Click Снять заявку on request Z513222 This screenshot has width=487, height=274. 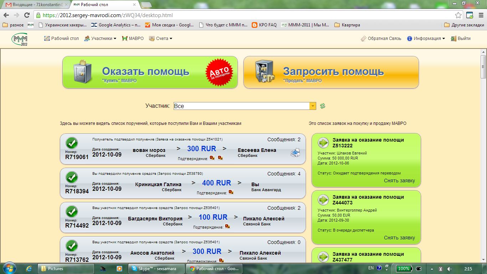pos(399,181)
